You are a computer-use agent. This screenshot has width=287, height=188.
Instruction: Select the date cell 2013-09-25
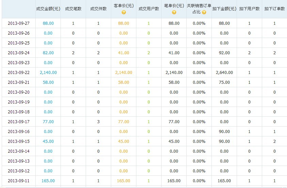coord(19,43)
